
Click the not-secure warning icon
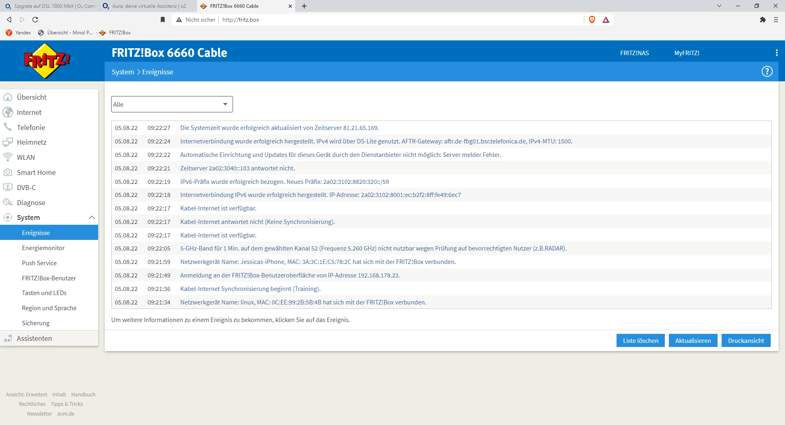coord(179,20)
